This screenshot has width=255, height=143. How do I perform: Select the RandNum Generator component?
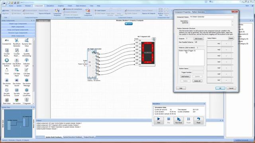17,43
